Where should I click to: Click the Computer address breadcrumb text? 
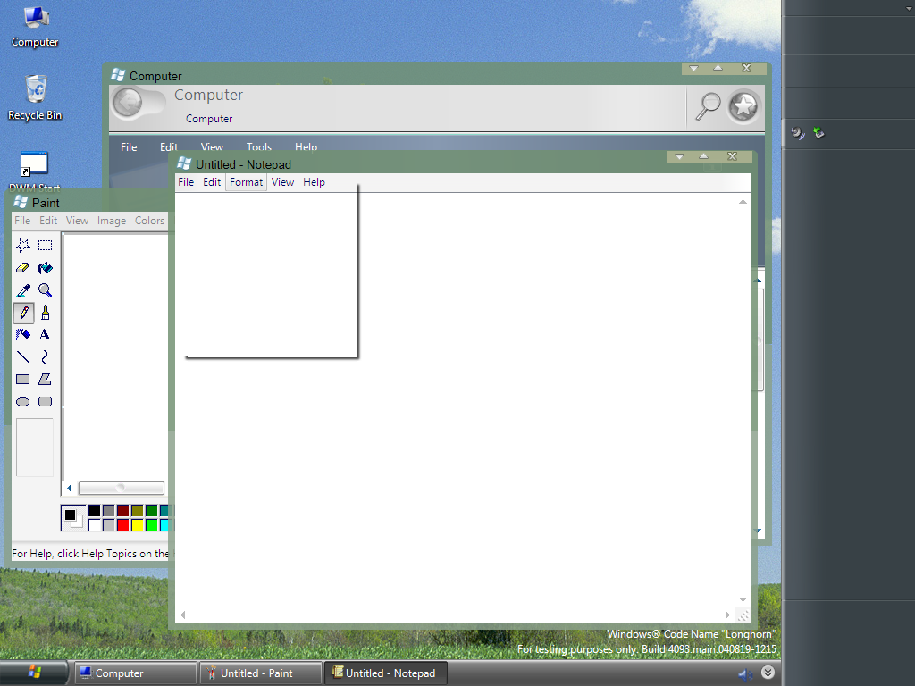[209, 119]
